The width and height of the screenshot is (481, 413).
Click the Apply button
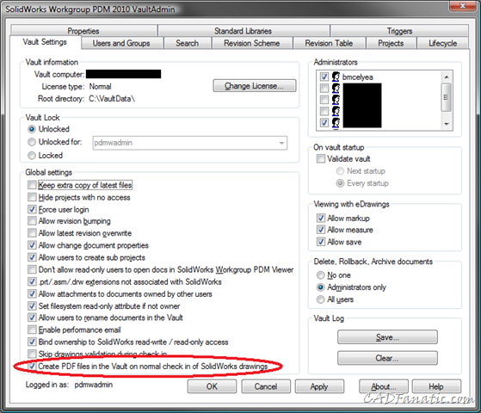(319, 386)
